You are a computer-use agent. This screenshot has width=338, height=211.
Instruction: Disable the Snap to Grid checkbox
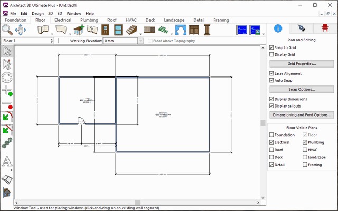point(271,47)
